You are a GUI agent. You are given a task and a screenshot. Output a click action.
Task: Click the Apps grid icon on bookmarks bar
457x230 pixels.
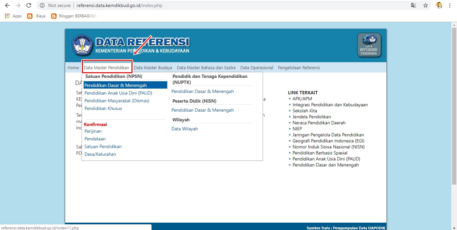point(7,16)
